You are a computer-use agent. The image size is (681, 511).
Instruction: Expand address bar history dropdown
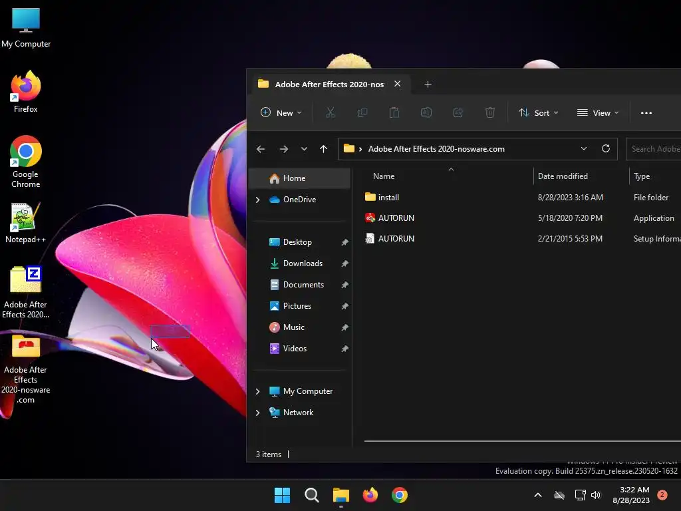tap(584, 148)
